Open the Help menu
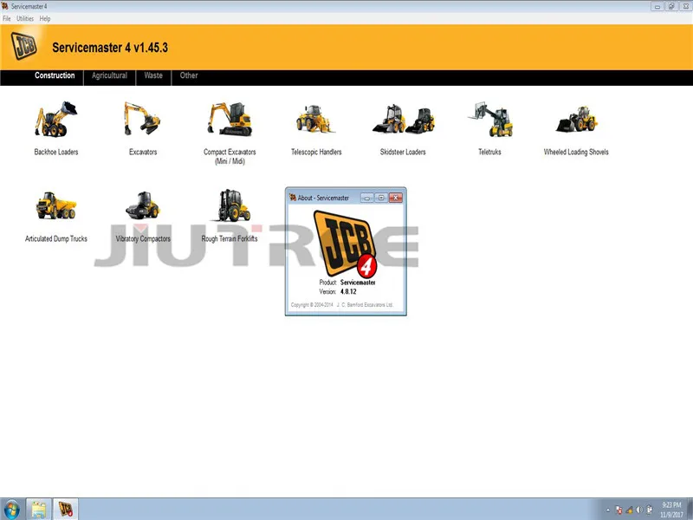Screen dimensions: 693x520 [x=45, y=18]
